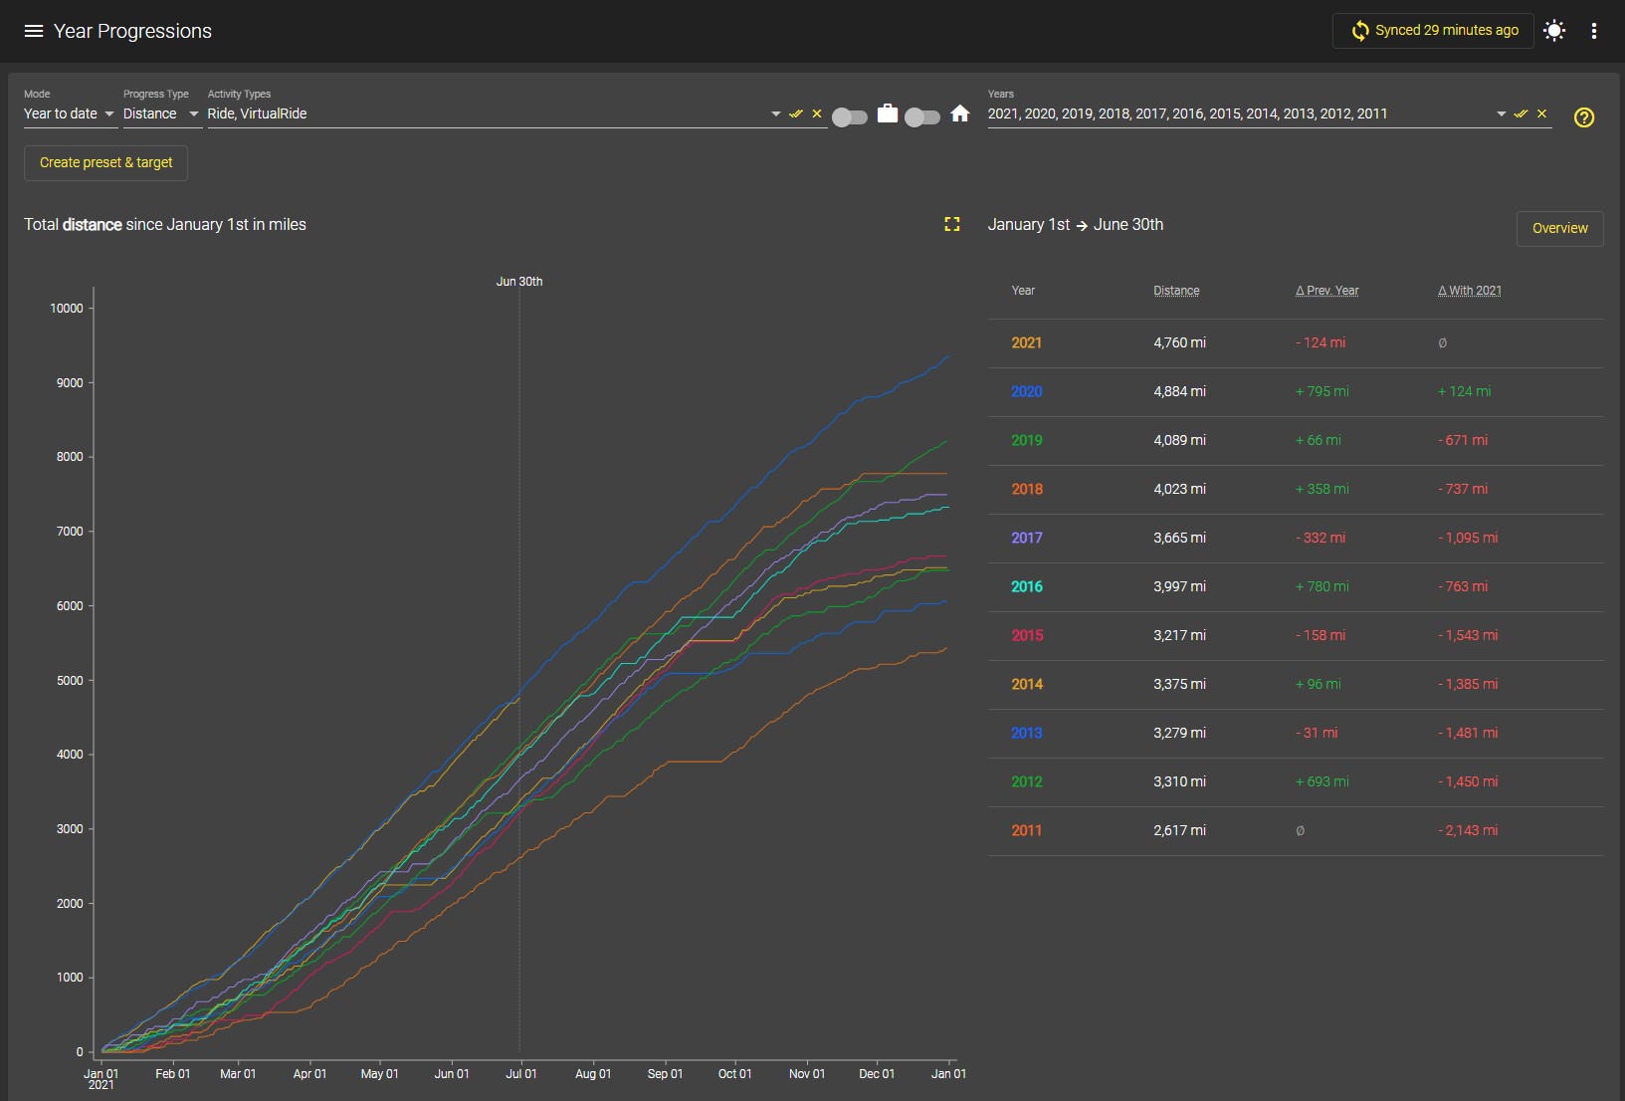
Task: Open the vertical three-dots options menu
Action: [1594, 31]
